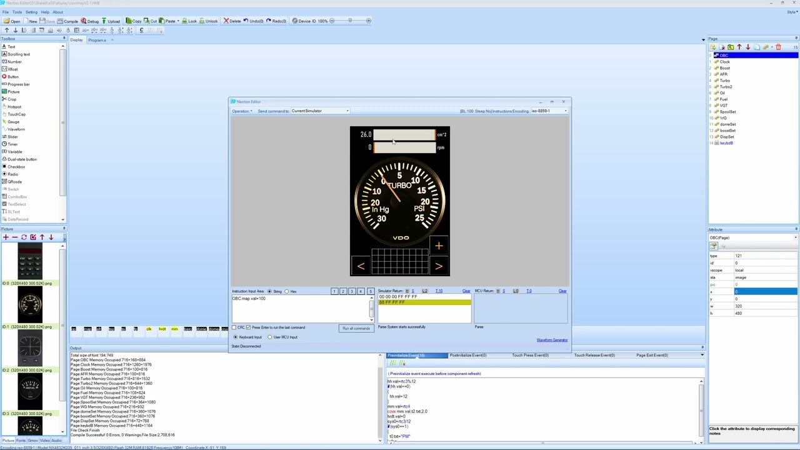The height and width of the screenshot is (450, 800).
Task: Open the File menu
Action: coord(6,12)
